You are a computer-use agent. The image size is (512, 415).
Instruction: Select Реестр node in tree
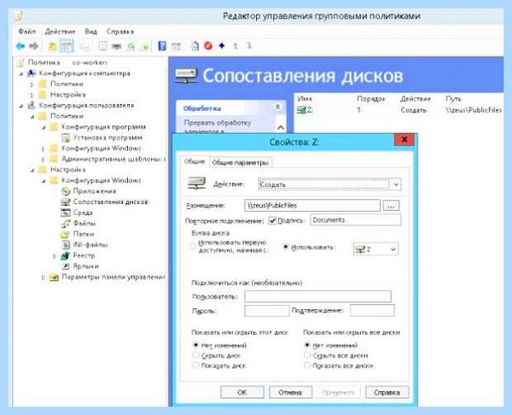[84, 255]
